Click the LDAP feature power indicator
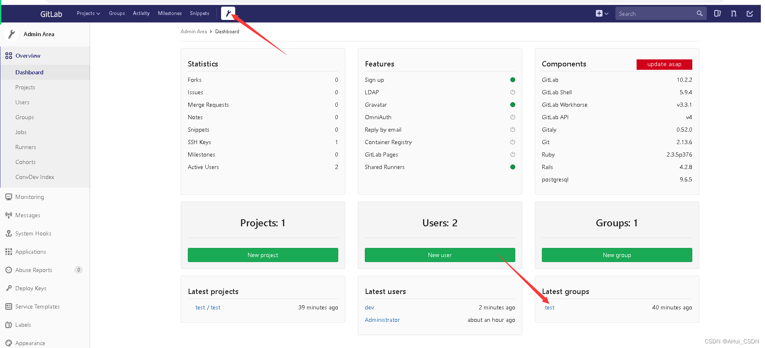 coord(513,92)
